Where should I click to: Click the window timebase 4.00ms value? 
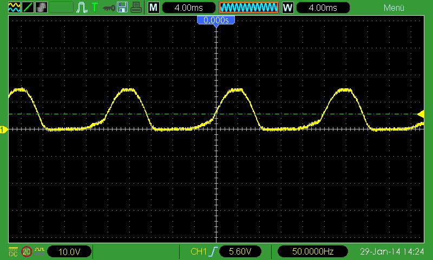(x=323, y=8)
